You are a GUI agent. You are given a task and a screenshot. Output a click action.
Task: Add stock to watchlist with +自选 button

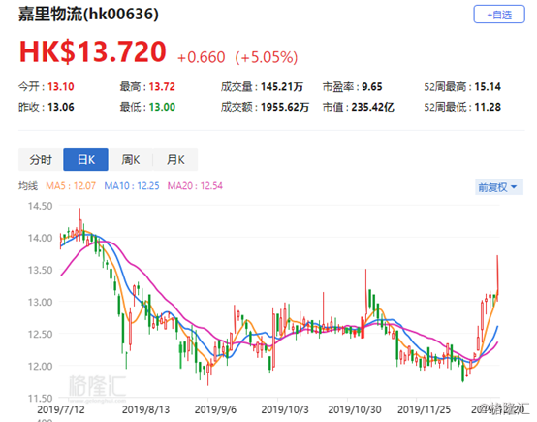coord(499,15)
